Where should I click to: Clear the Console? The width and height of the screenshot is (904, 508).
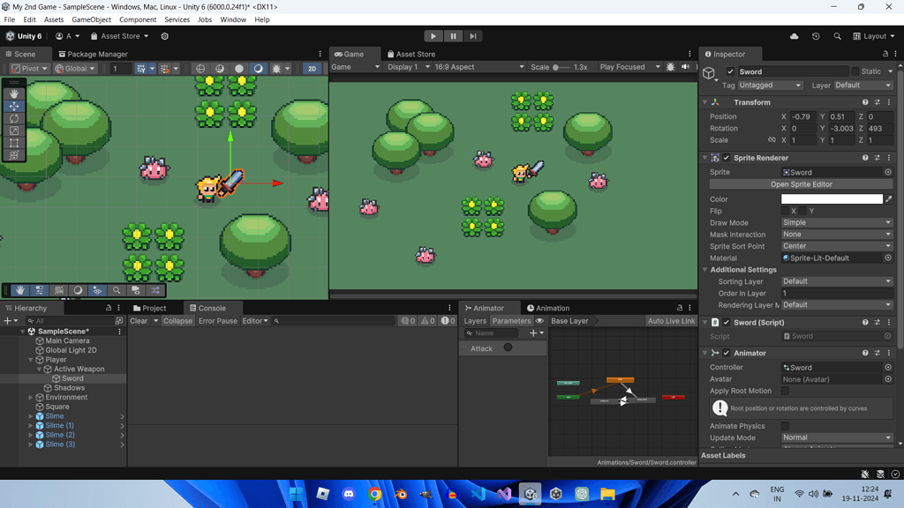(139, 321)
